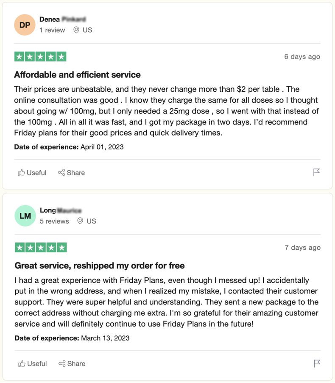Viewport: 335px width, 383px height.
Task: Click the '6 days ago' timestamp
Action: (x=302, y=56)
